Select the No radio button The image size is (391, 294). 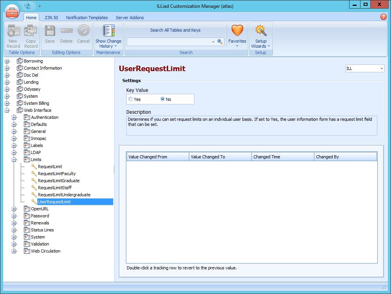163,99
